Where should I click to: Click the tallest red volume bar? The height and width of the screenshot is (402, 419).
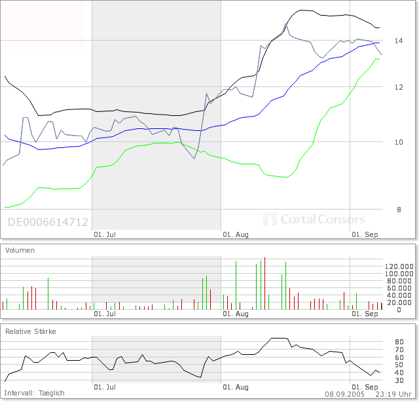tap(264, 283)
